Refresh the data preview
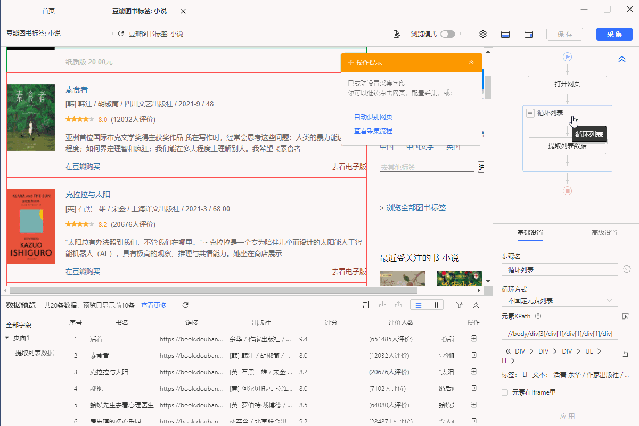 click(185, 305)
